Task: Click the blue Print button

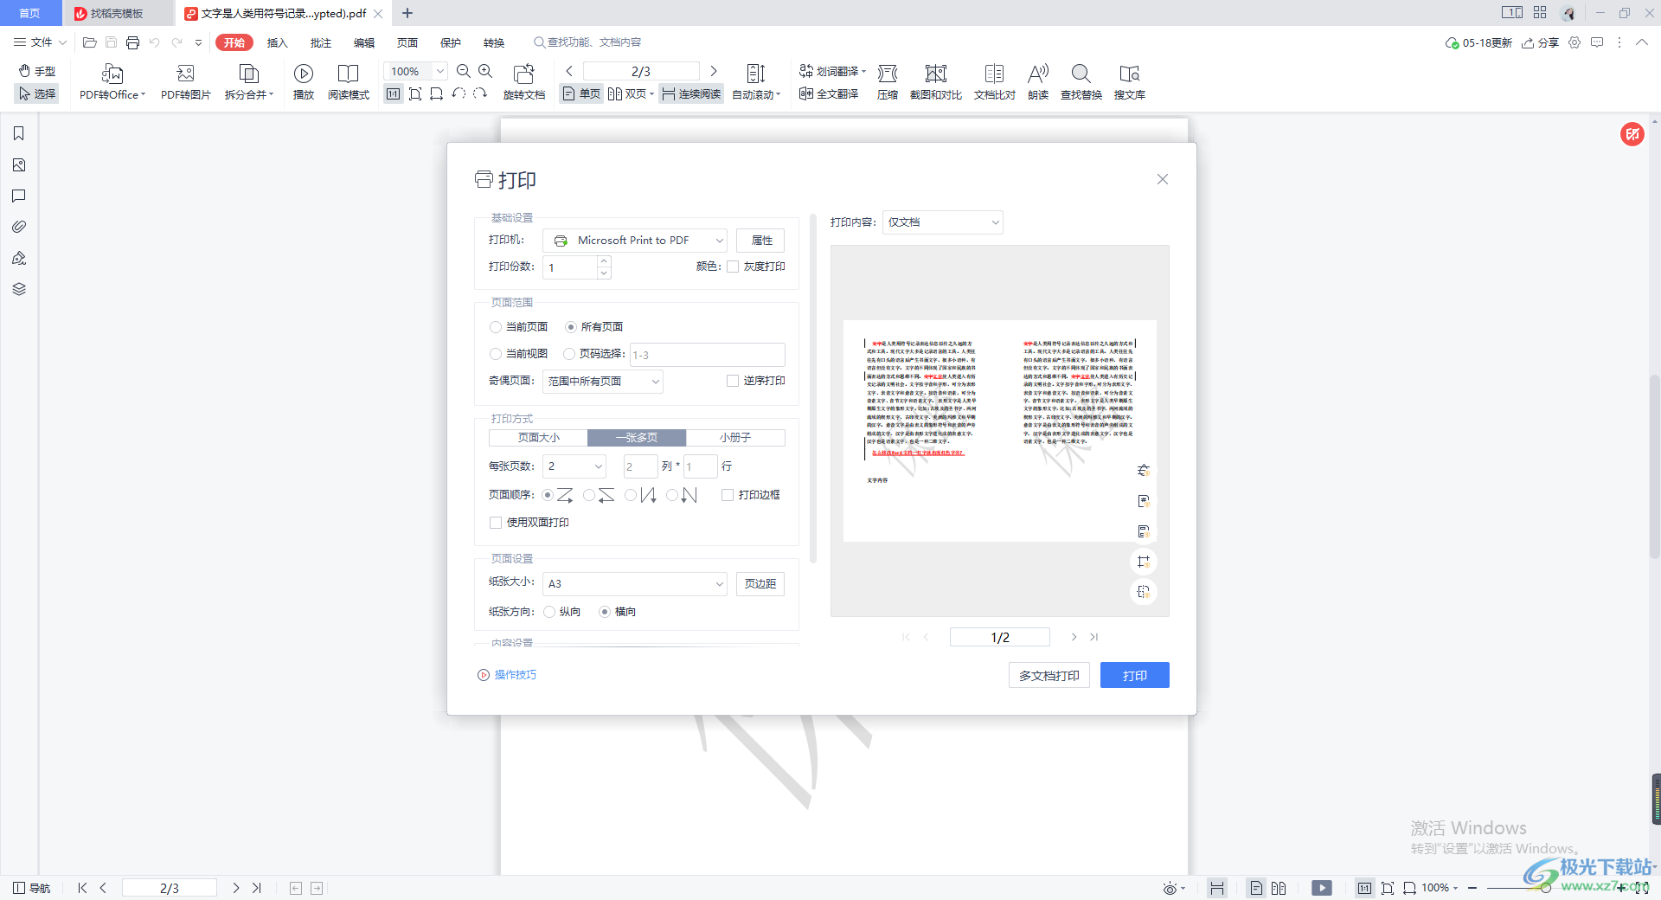Action: (x=1134, y=676)
